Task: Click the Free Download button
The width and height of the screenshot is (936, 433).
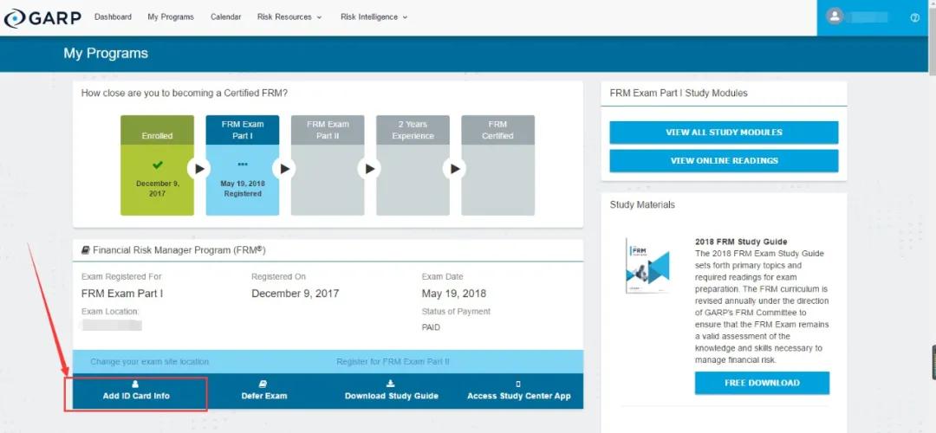Action: 762,383
